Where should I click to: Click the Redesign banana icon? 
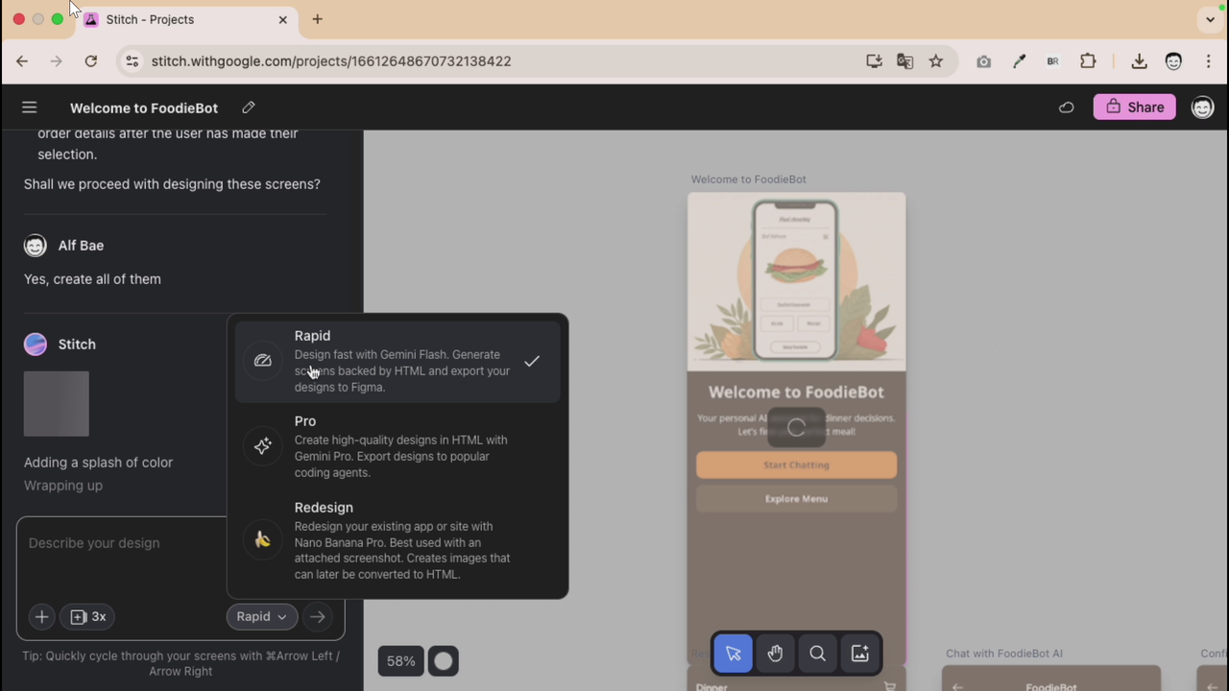point(262,540)
